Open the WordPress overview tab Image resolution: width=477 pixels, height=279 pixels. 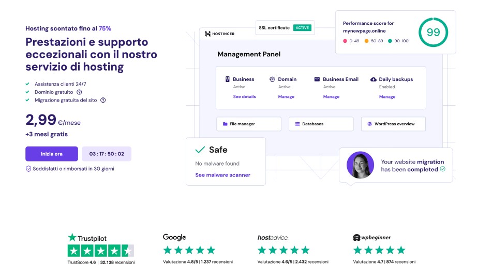pyautogui.click(x=393, y=124)
